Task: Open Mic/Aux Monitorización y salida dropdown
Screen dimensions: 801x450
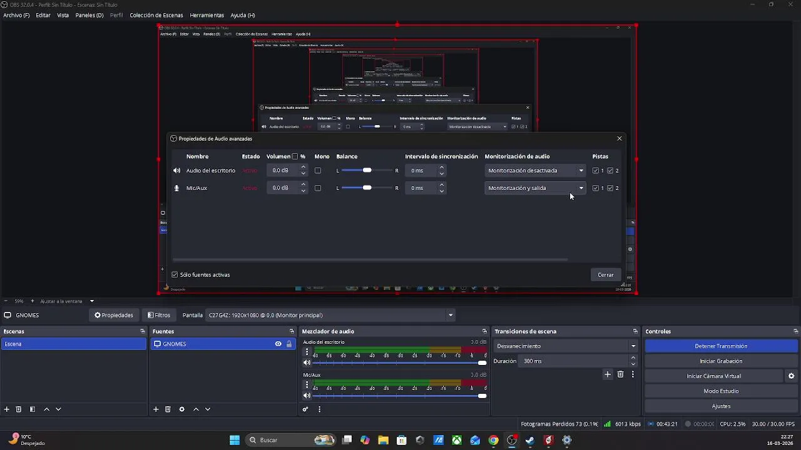Action: pos(535,188)
